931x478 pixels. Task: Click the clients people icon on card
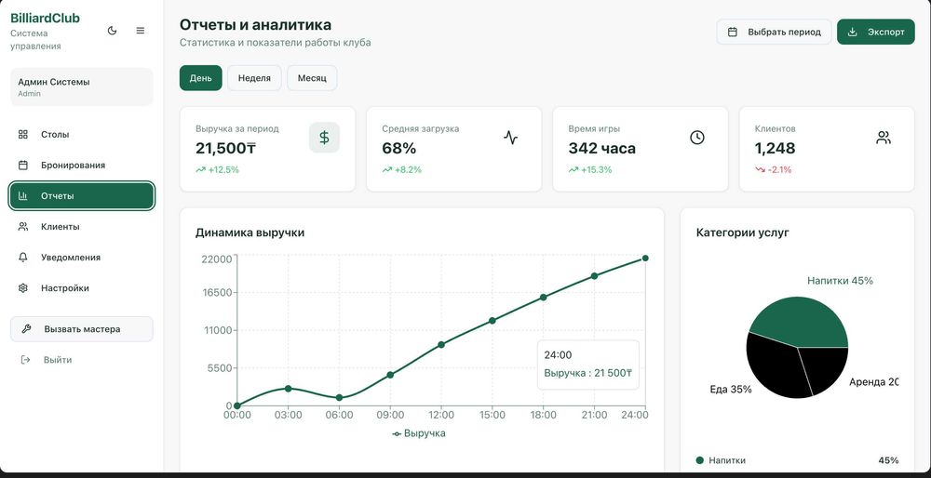pyautogui.click(x=884, y=138)
